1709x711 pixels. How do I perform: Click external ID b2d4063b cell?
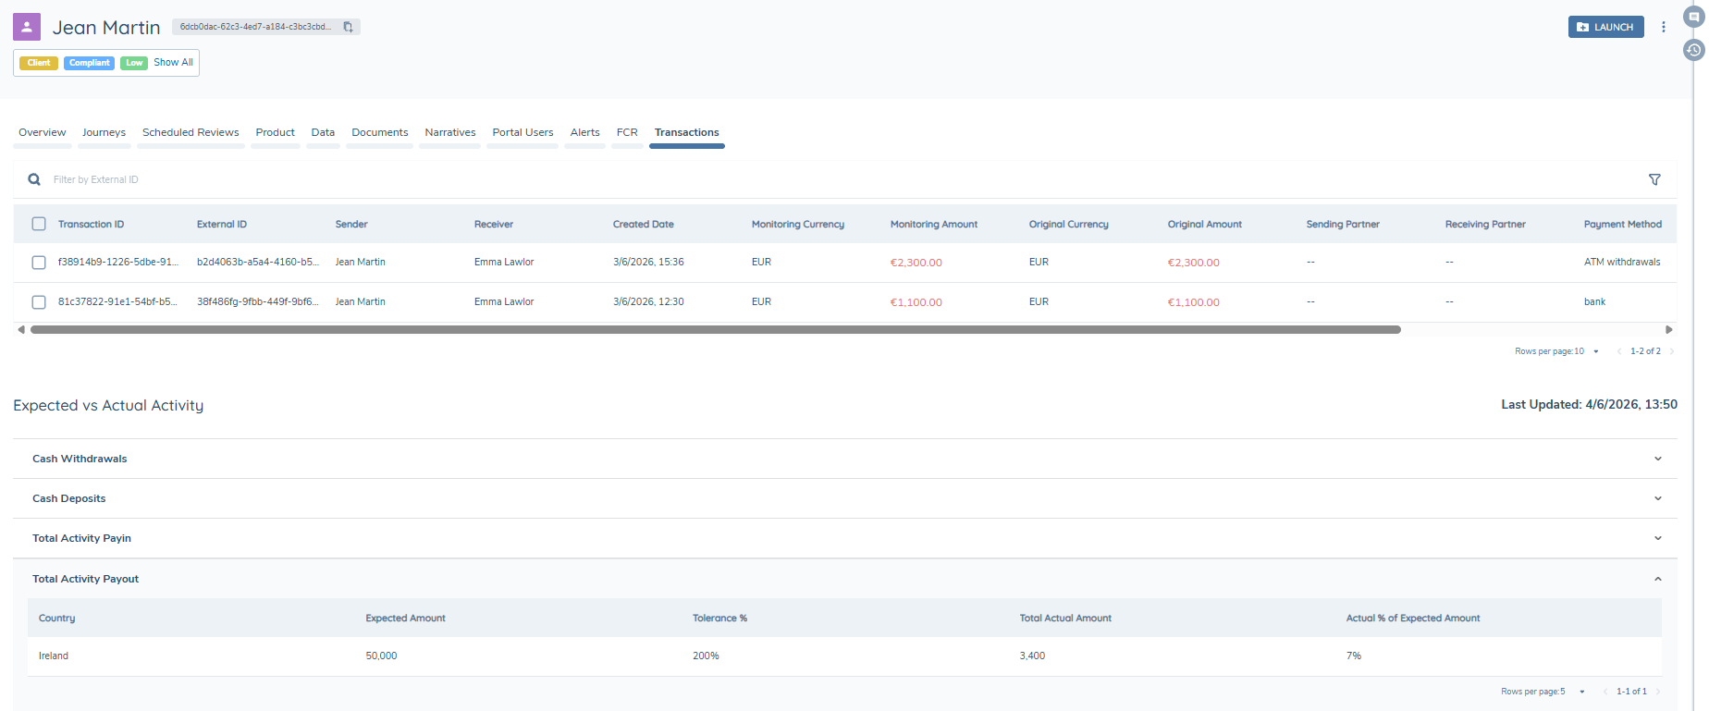[x=257, y=263]
